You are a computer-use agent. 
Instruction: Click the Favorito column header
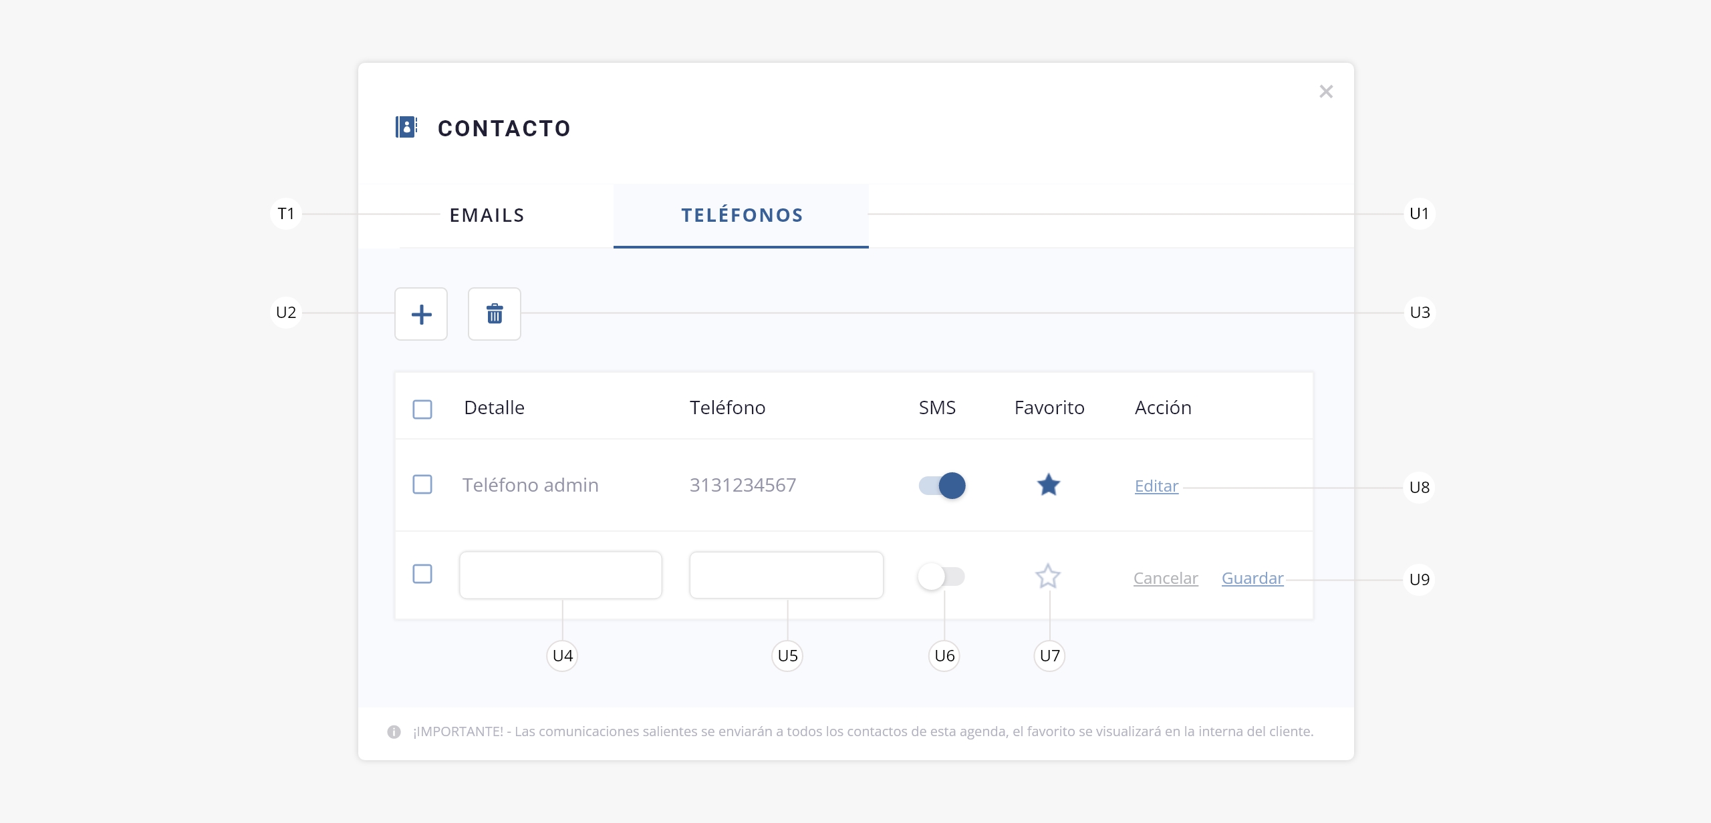point(1049,407)
